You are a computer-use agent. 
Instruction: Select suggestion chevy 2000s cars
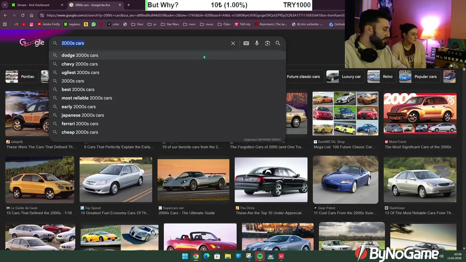[x=167, y=64]
